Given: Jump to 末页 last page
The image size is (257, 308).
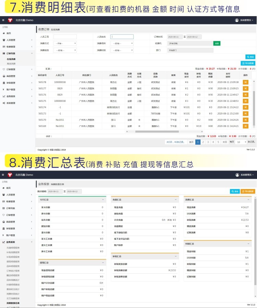Looking at the screenshot, I should (224, 142).
